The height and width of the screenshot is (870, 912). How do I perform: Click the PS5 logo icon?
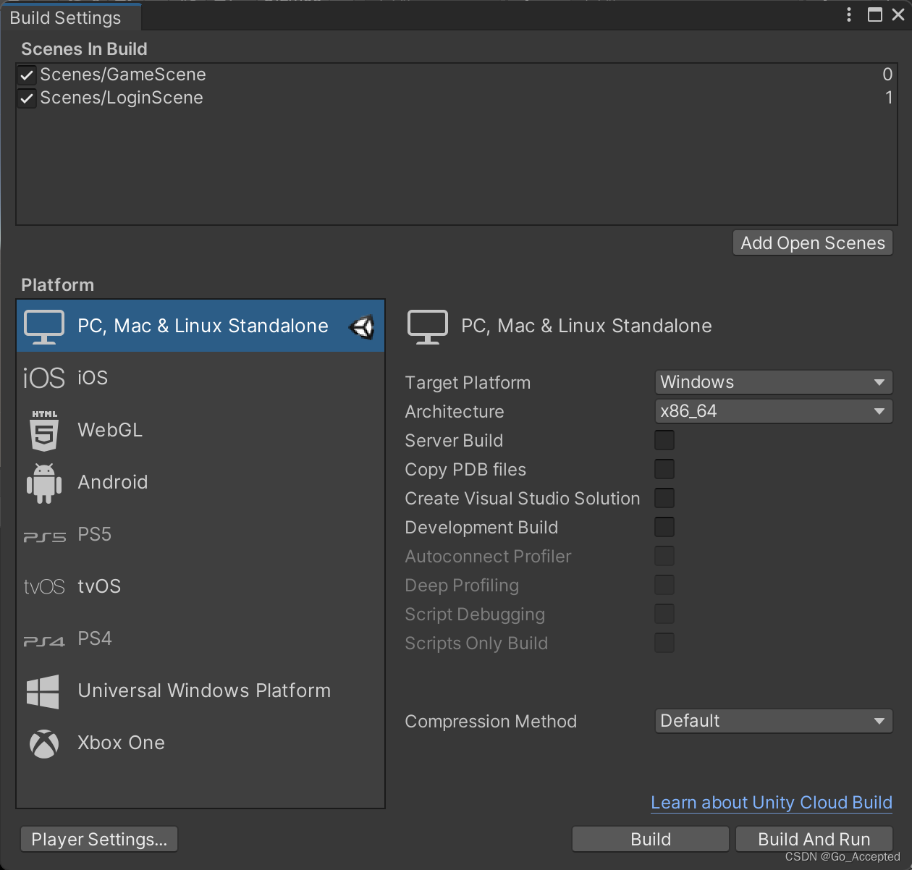click(44, 536)
